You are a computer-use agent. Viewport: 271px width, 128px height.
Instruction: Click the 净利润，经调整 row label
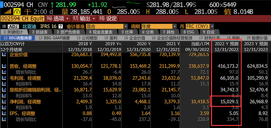[25, 102]
